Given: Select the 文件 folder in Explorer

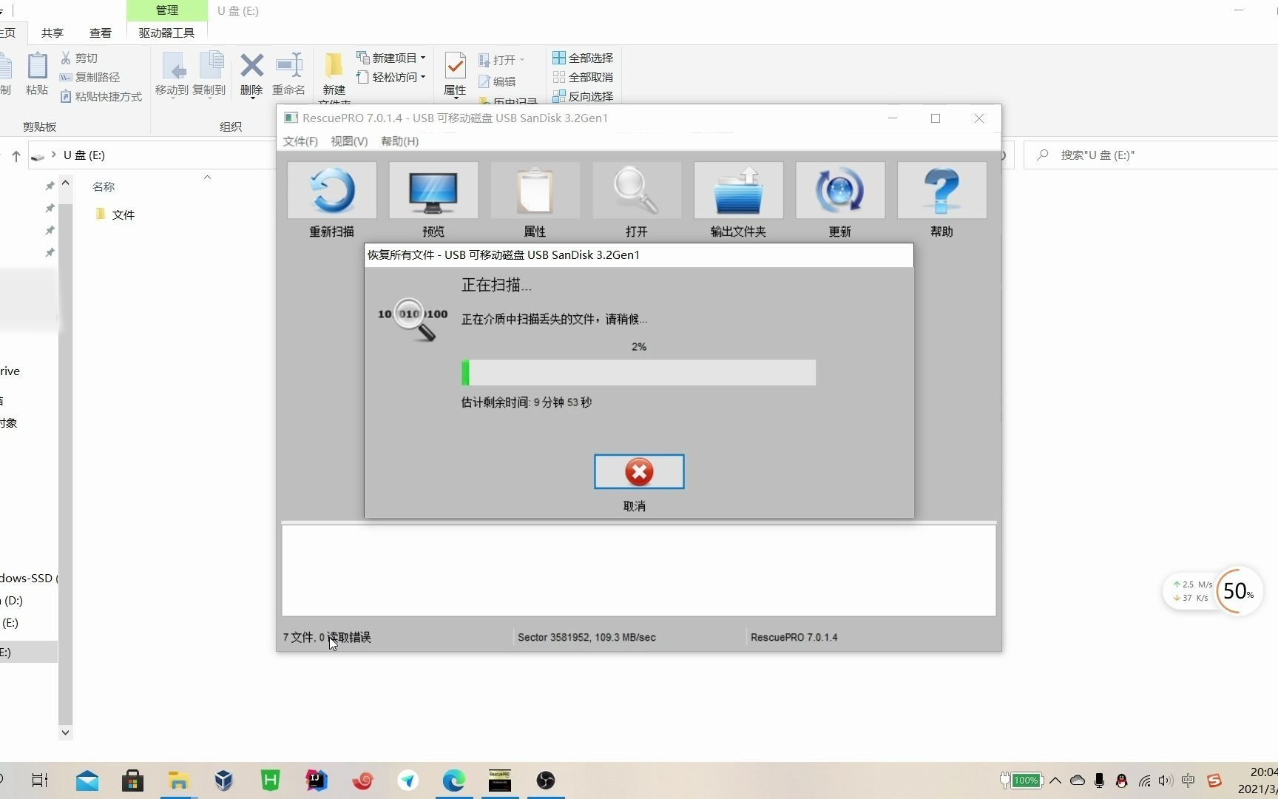Looking at the screenshot, I should tap(115, 215).
